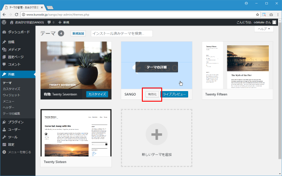This screenshot has height=176, width=282.
Task: Close the テーマの管理 browser tab
Action: click(42, 7)
